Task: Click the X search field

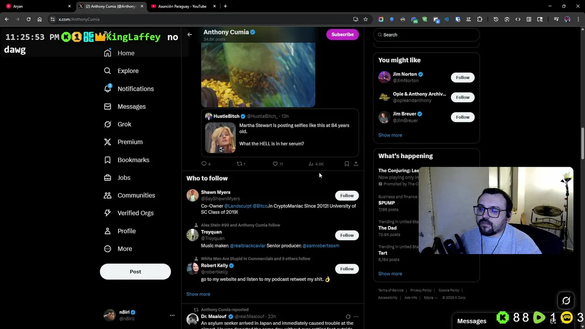Action: pyautogui.click(x=426, y=35)
